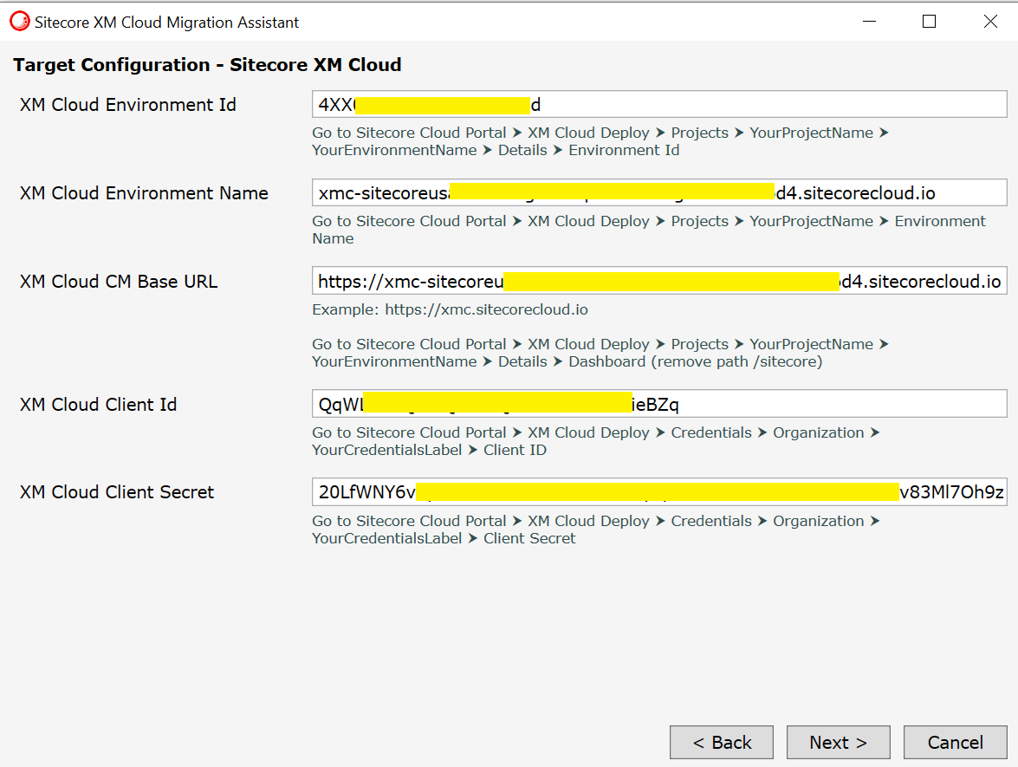Click the window title text

pyautogui.click(x=166, y=23)
